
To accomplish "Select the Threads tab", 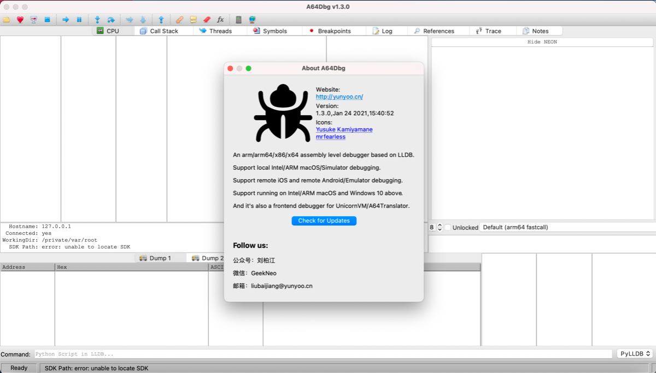I will [x=220, y=31].
